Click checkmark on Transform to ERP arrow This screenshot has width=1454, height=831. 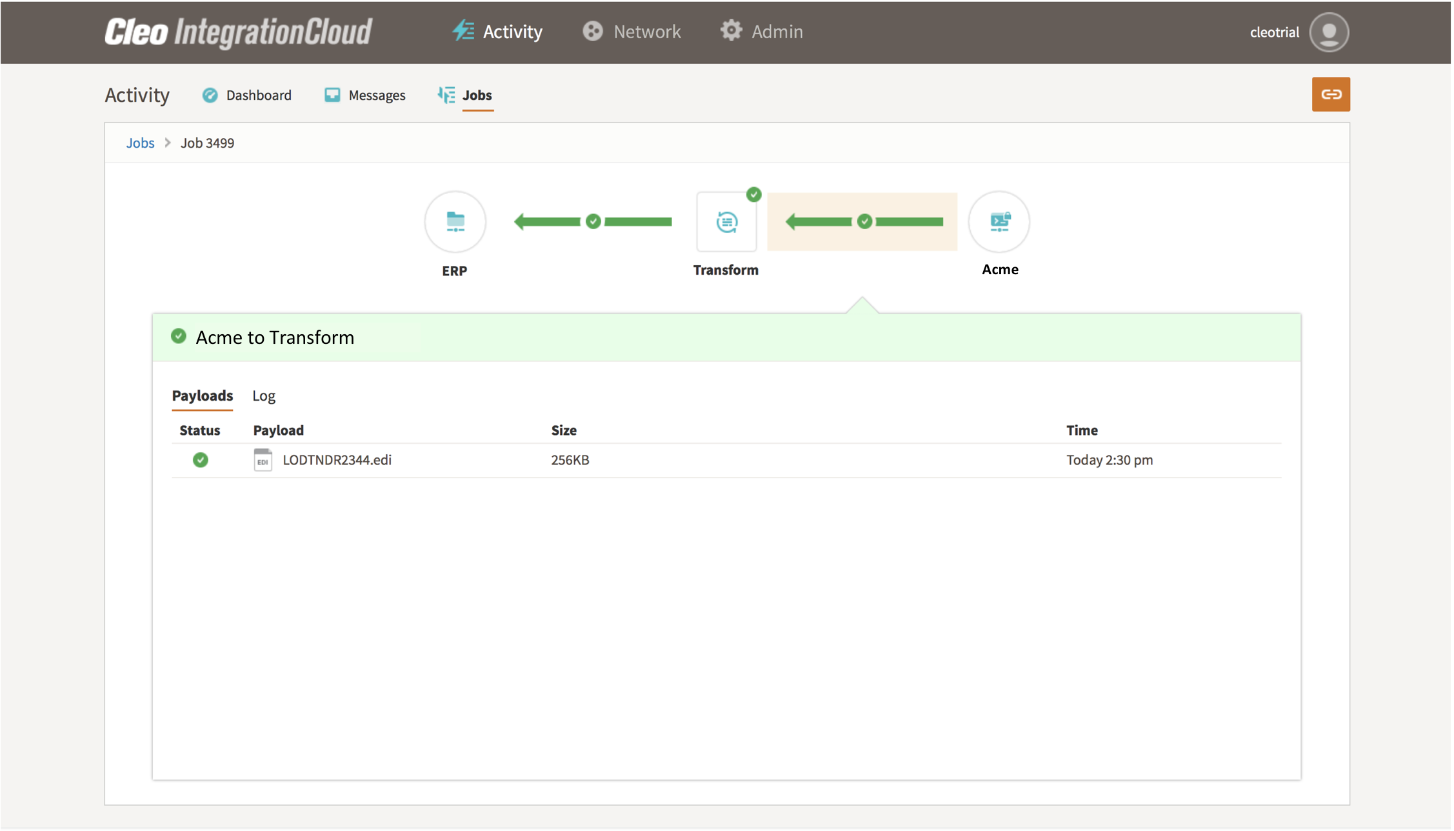click(593, 221)
